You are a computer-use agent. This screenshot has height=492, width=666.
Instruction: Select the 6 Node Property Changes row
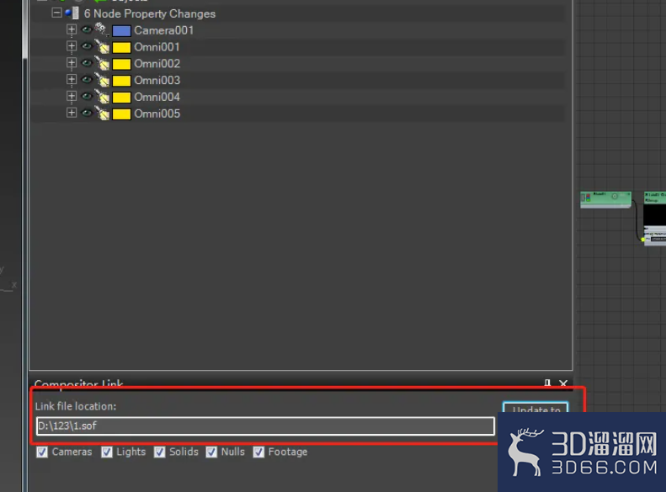150,13
